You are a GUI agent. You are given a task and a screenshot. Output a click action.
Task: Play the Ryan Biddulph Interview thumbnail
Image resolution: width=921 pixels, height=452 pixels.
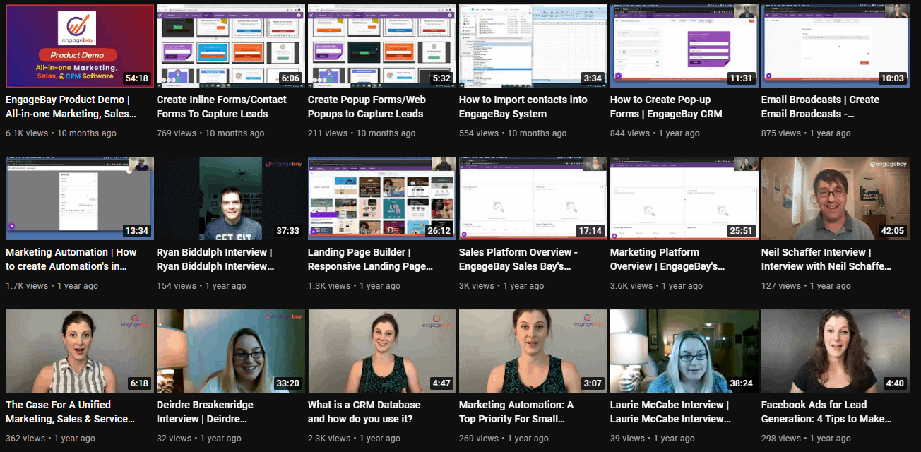(x=230, y=198)
